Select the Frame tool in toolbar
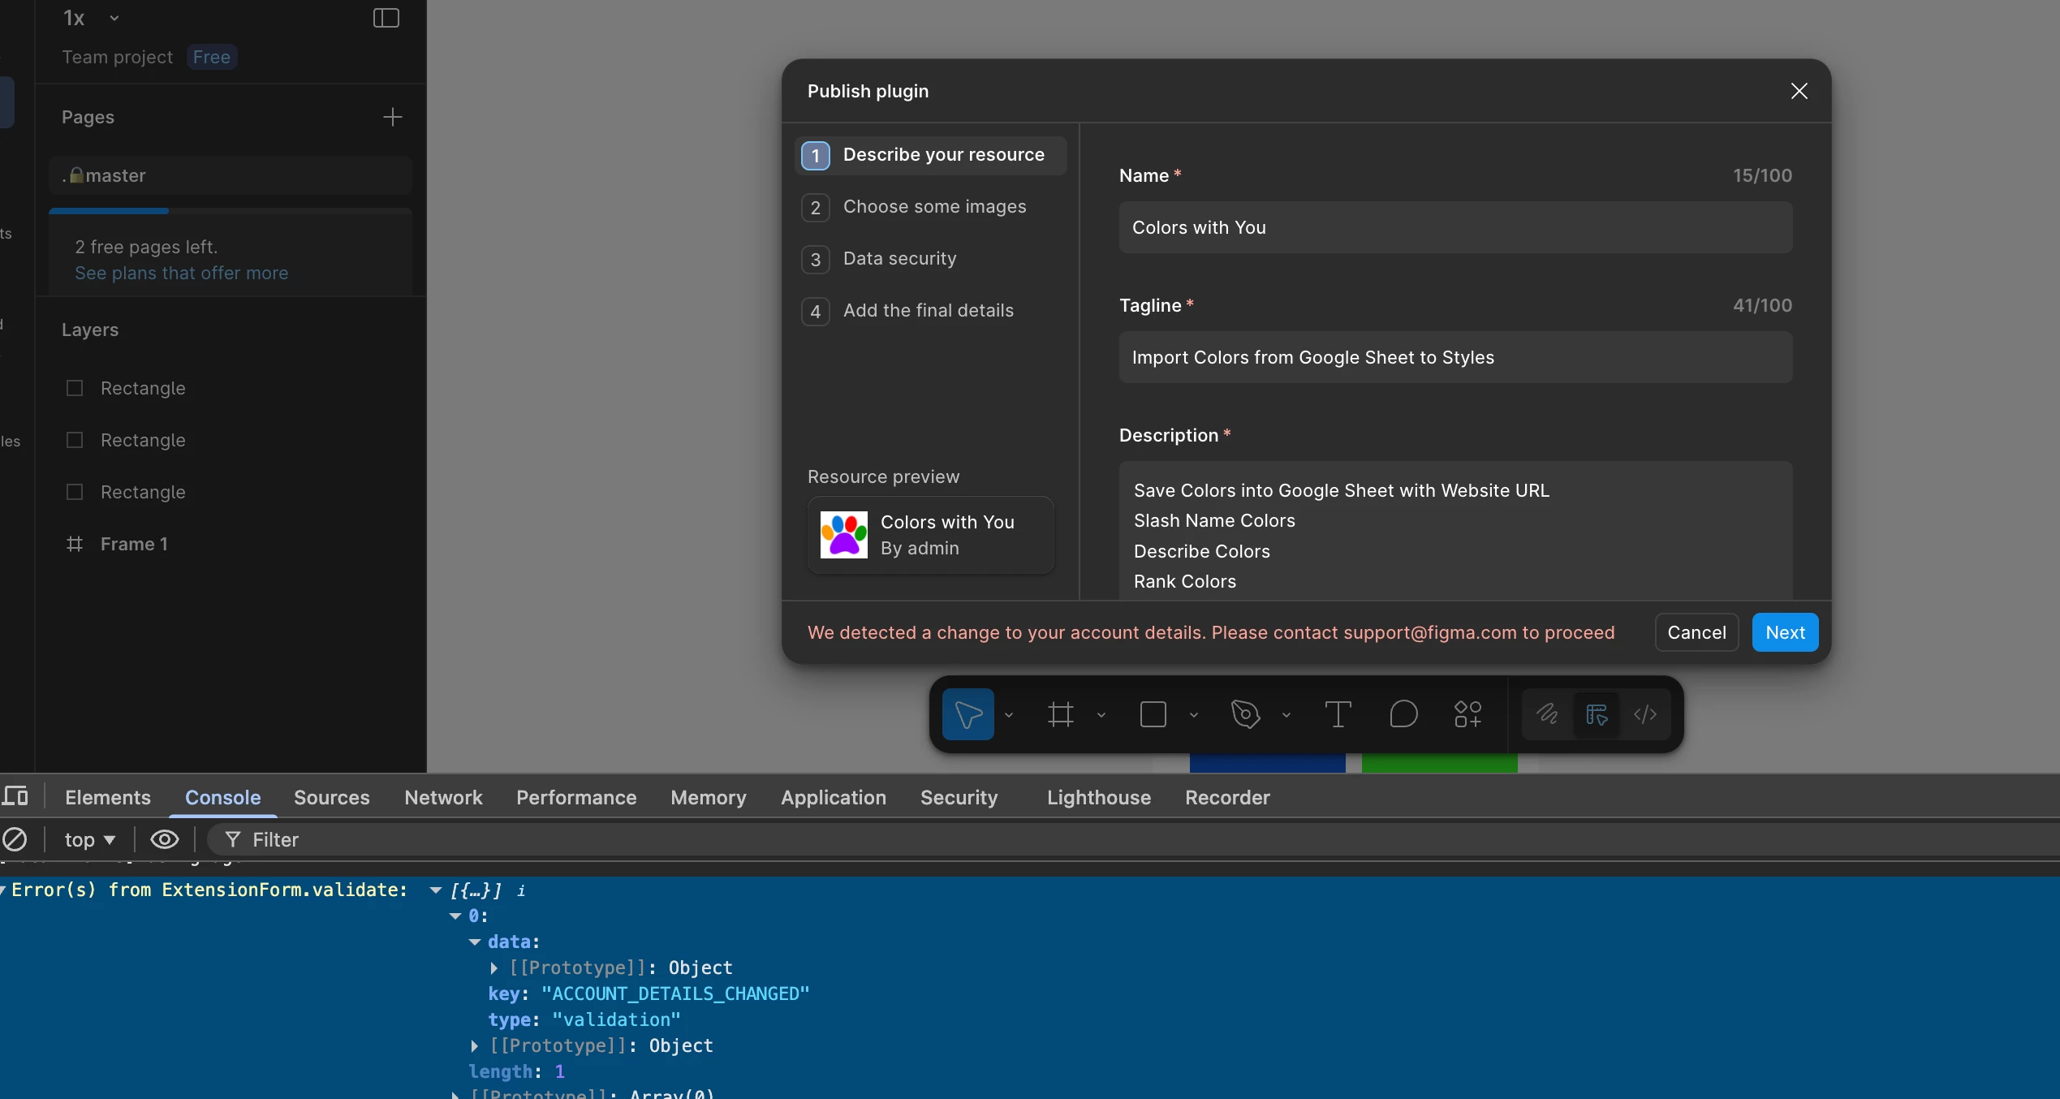Image resolution: width=2060 pixels, height=1099 pixels. (x=1060, y=714)
